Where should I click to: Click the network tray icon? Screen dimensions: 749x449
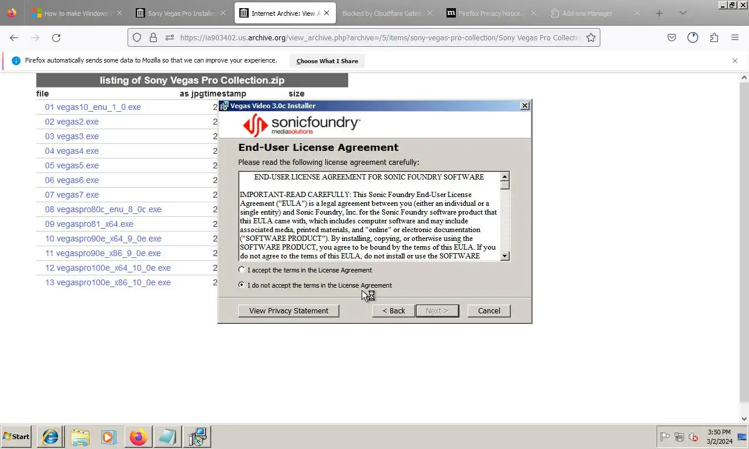(679, 437)
